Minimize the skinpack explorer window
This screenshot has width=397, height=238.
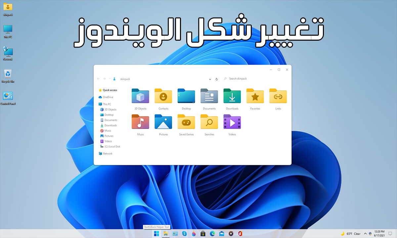(x=271, y=70)
